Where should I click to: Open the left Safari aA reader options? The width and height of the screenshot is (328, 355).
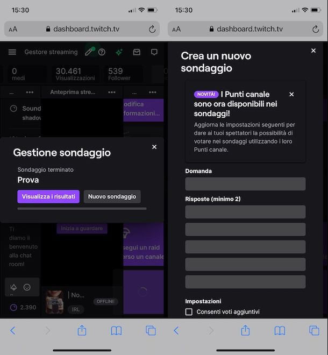pyautogui.click(x=13, y=29)
